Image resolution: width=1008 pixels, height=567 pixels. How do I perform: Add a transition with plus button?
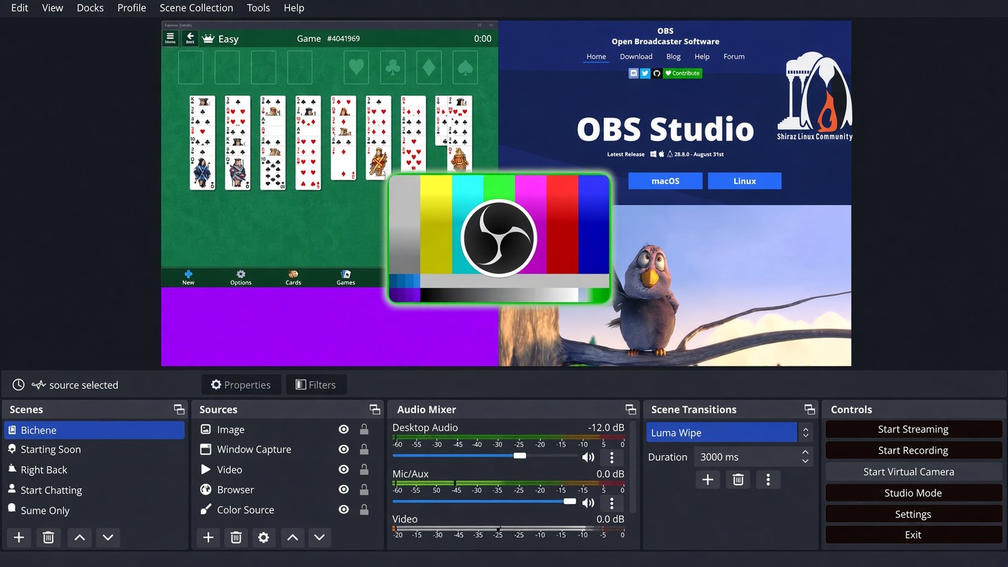tap(707, 480)
